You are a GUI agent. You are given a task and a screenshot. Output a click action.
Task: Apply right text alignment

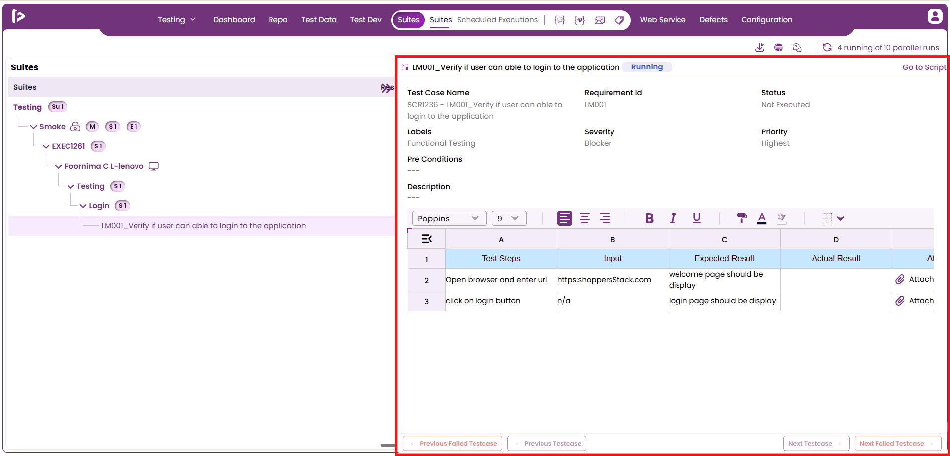pos(605,218)
